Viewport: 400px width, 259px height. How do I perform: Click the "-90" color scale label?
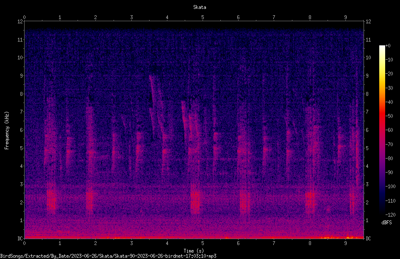click(x=389, y=173)
